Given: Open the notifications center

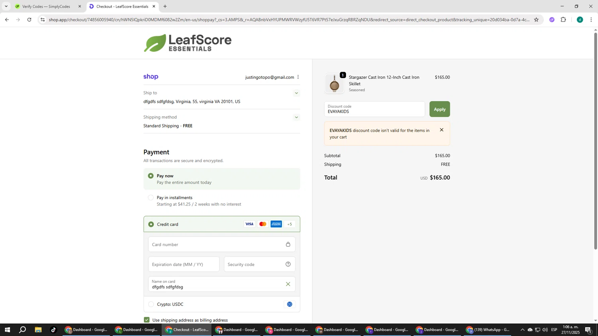Looking at the screenshot, I should point(588,330).
